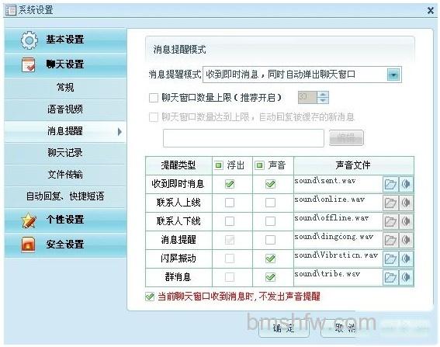Image resolution: width=440 pixels, height=347 pixels.
Task: Open 基本设置 gear icon section
Action: [29, 40]
